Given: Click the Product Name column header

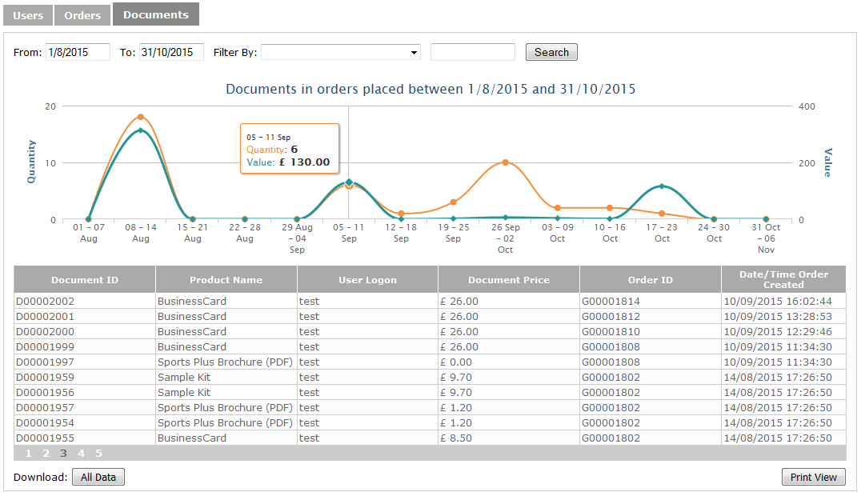Looking at the screenshot, I should click(x=226, y=280).
